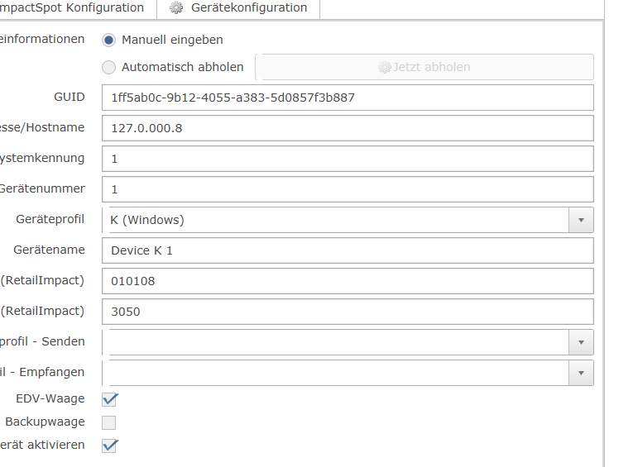Click the Gerätename field with Device K 1
633x467 pixels.
348,250
